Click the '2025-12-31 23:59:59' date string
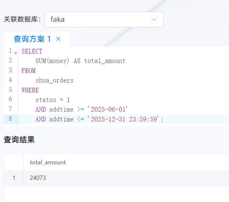This screenshot has height=202, width=229. pyautogui.click(x=123, y=119)
